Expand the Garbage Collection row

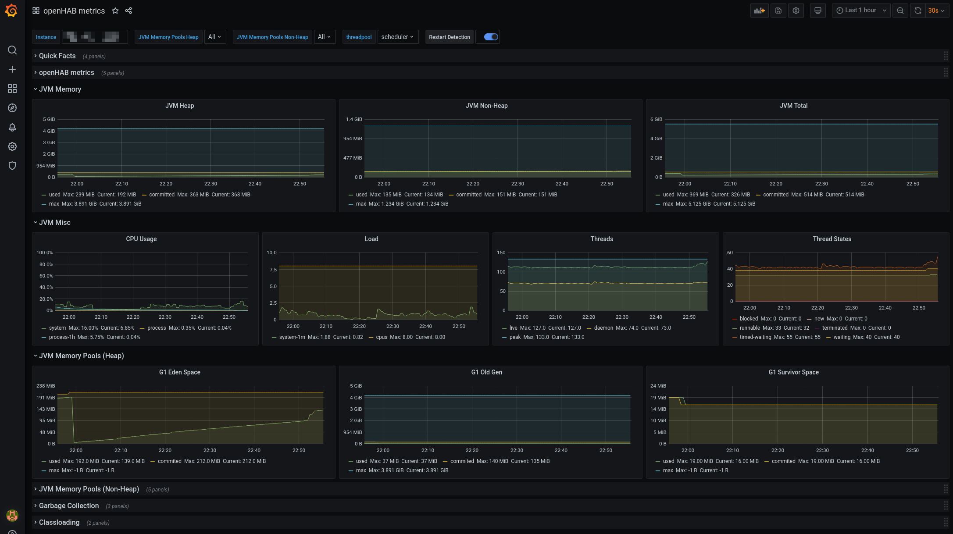click(69, 506)
